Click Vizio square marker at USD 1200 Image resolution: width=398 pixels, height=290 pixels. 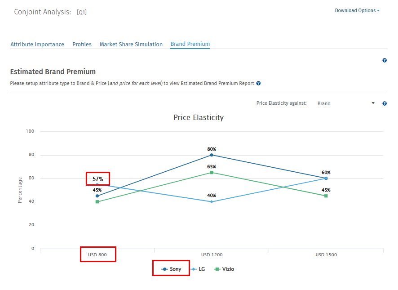tap(212, 172)
